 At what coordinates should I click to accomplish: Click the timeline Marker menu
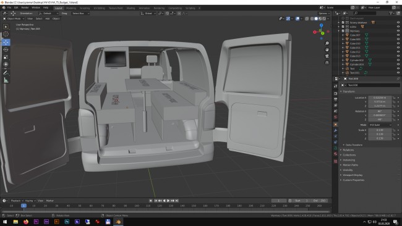point(49,201)
